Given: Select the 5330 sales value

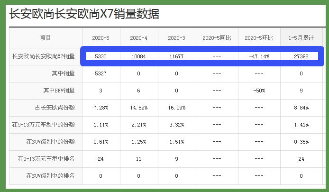Looking at the screenshot, I should pos(101,56).
